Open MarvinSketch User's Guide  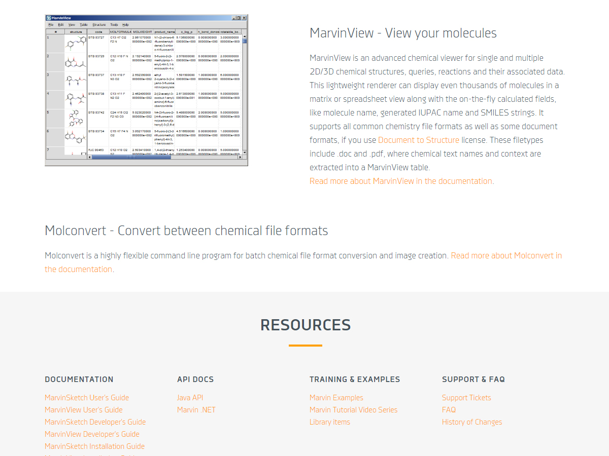coord(87,398)
